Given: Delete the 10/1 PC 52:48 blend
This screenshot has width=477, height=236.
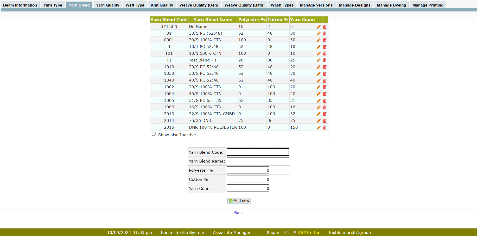Looking at the screenshot, I should point(325,47).
